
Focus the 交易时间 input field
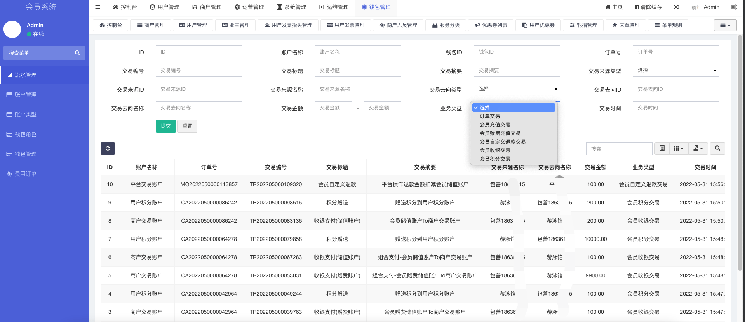(676, 107)
